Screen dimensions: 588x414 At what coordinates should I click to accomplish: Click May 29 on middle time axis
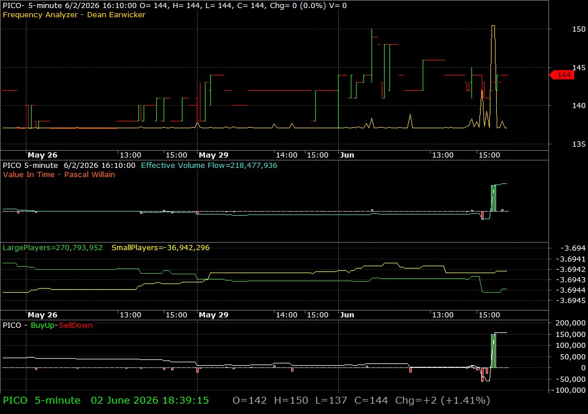[214, 315]
